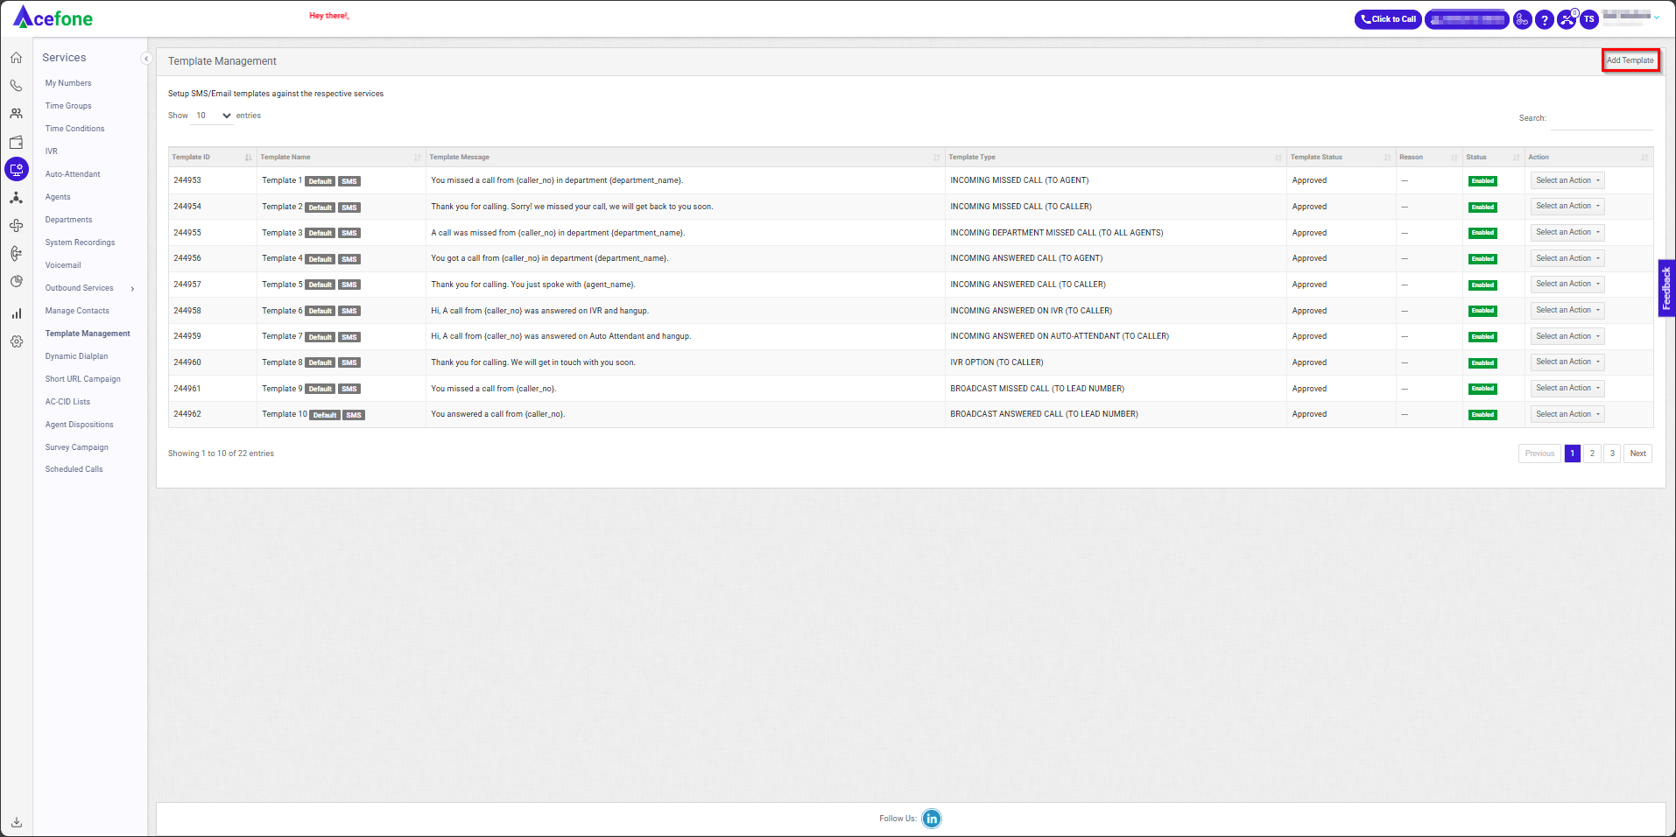1676x837 pixels.
Task: Open the call transfer icon in left rail
Action: point(16,254)
